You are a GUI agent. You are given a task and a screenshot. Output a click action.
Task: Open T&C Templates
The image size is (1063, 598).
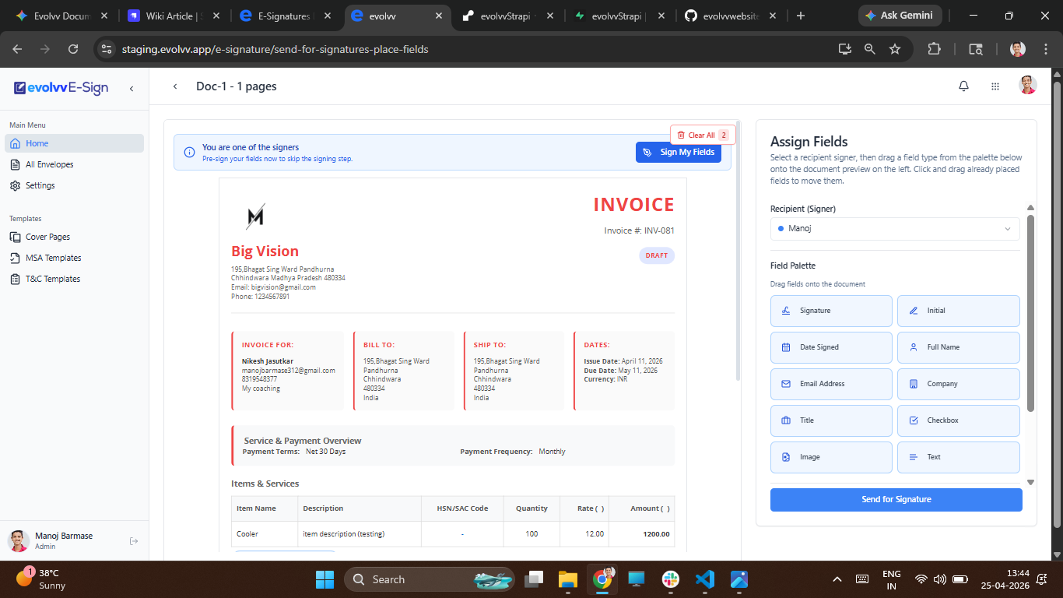click(74, 279)
